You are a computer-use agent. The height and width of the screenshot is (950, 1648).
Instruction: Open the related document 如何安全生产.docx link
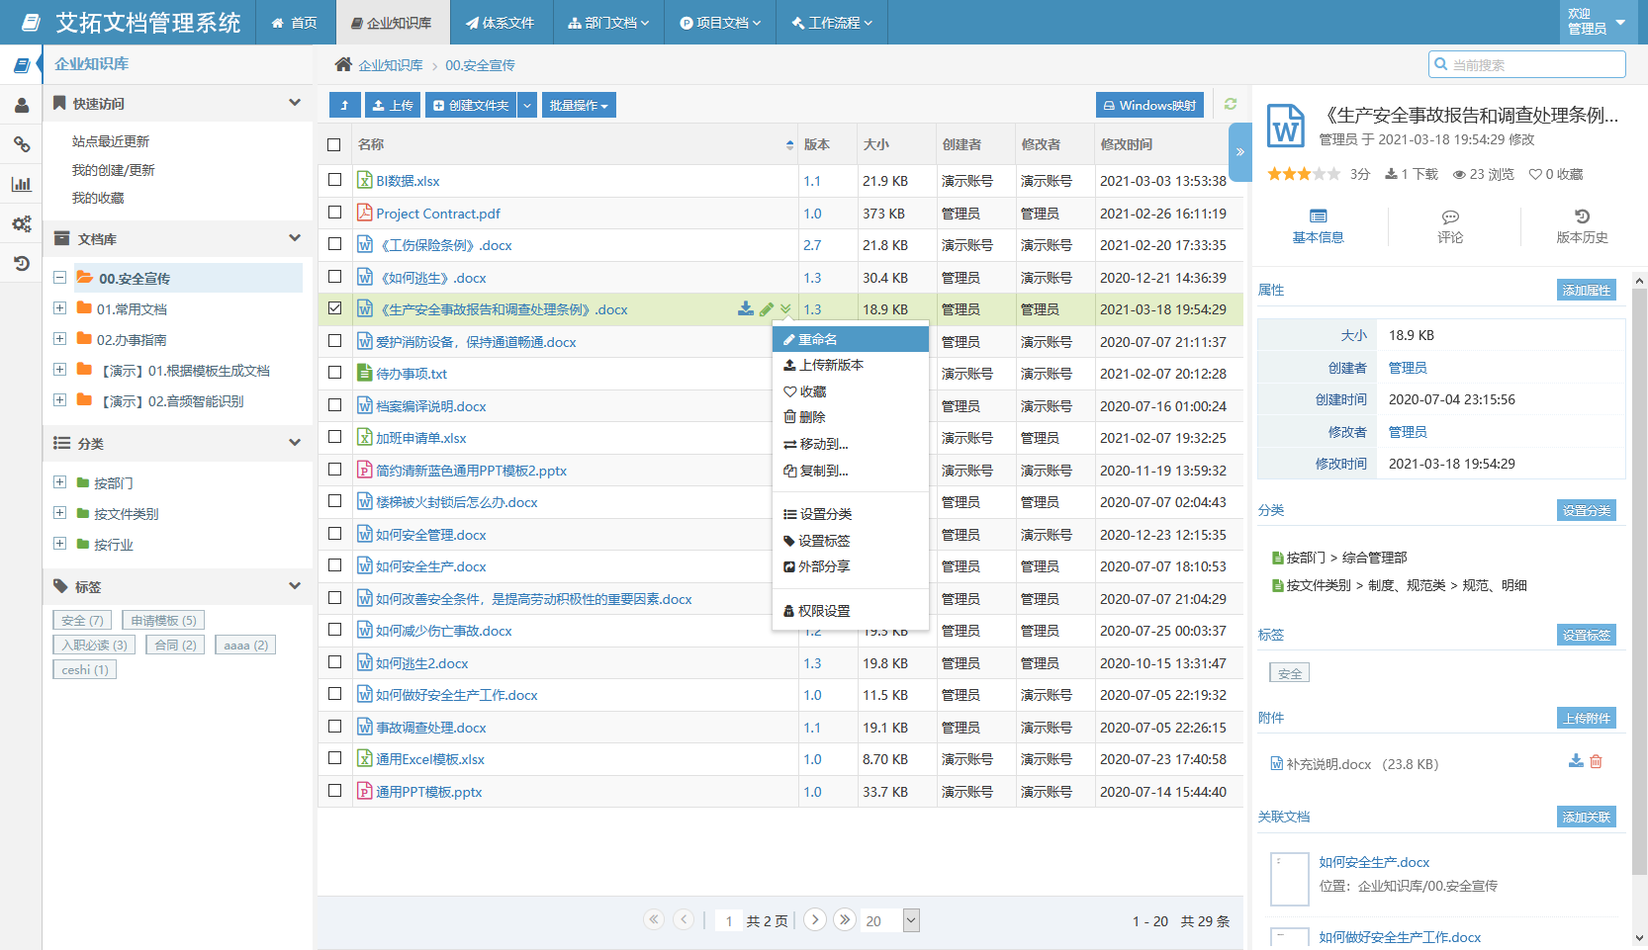1374,861
